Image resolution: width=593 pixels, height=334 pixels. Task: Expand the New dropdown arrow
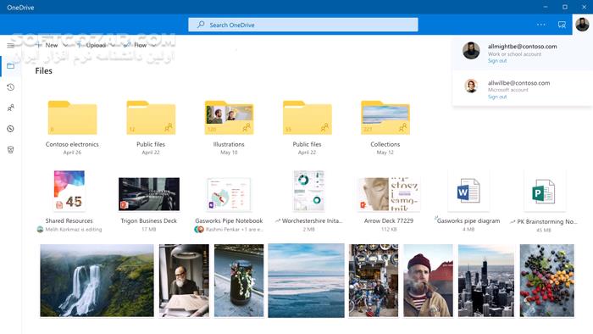pyautogui.click(x=65, y=46)
